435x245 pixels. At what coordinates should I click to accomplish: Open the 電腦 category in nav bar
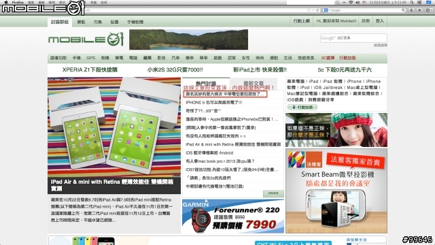pyautogui.click(x=133, y=58)
